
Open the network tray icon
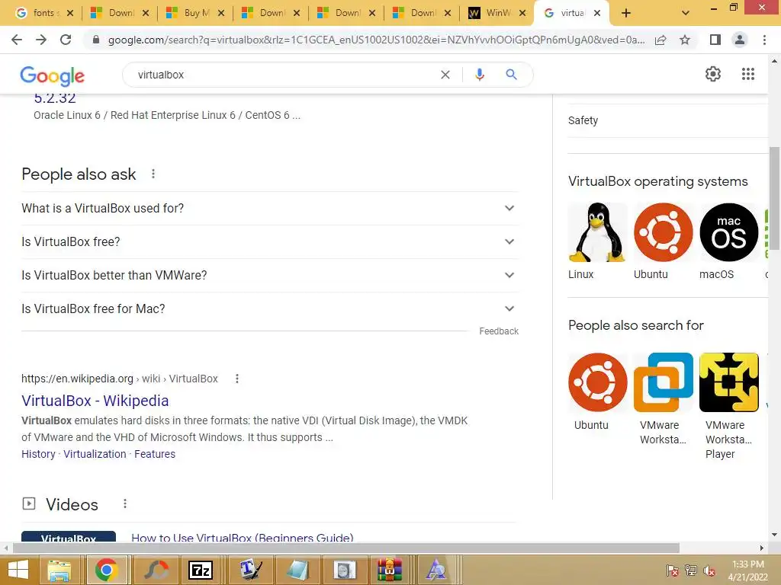[x=691, y=571]
